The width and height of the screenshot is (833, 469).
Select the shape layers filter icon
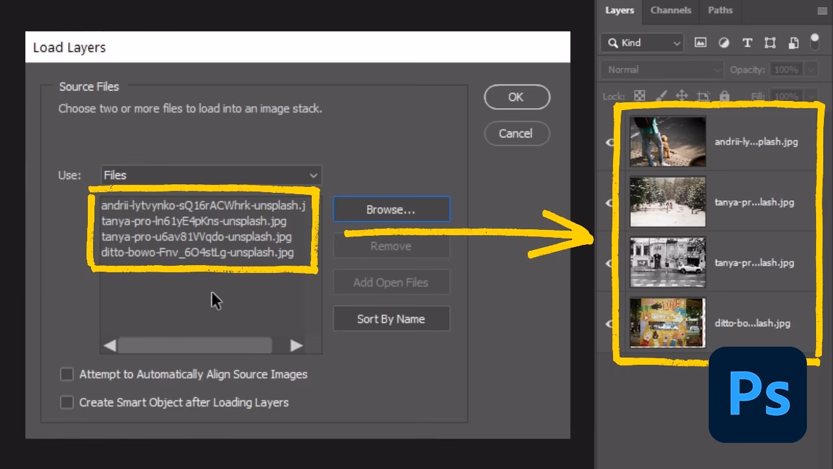click(770, 42)
